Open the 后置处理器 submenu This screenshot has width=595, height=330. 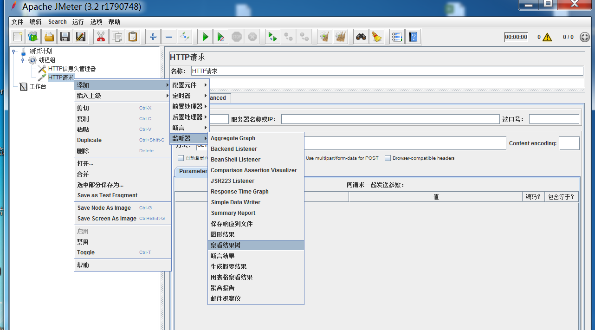pos(189,117)
